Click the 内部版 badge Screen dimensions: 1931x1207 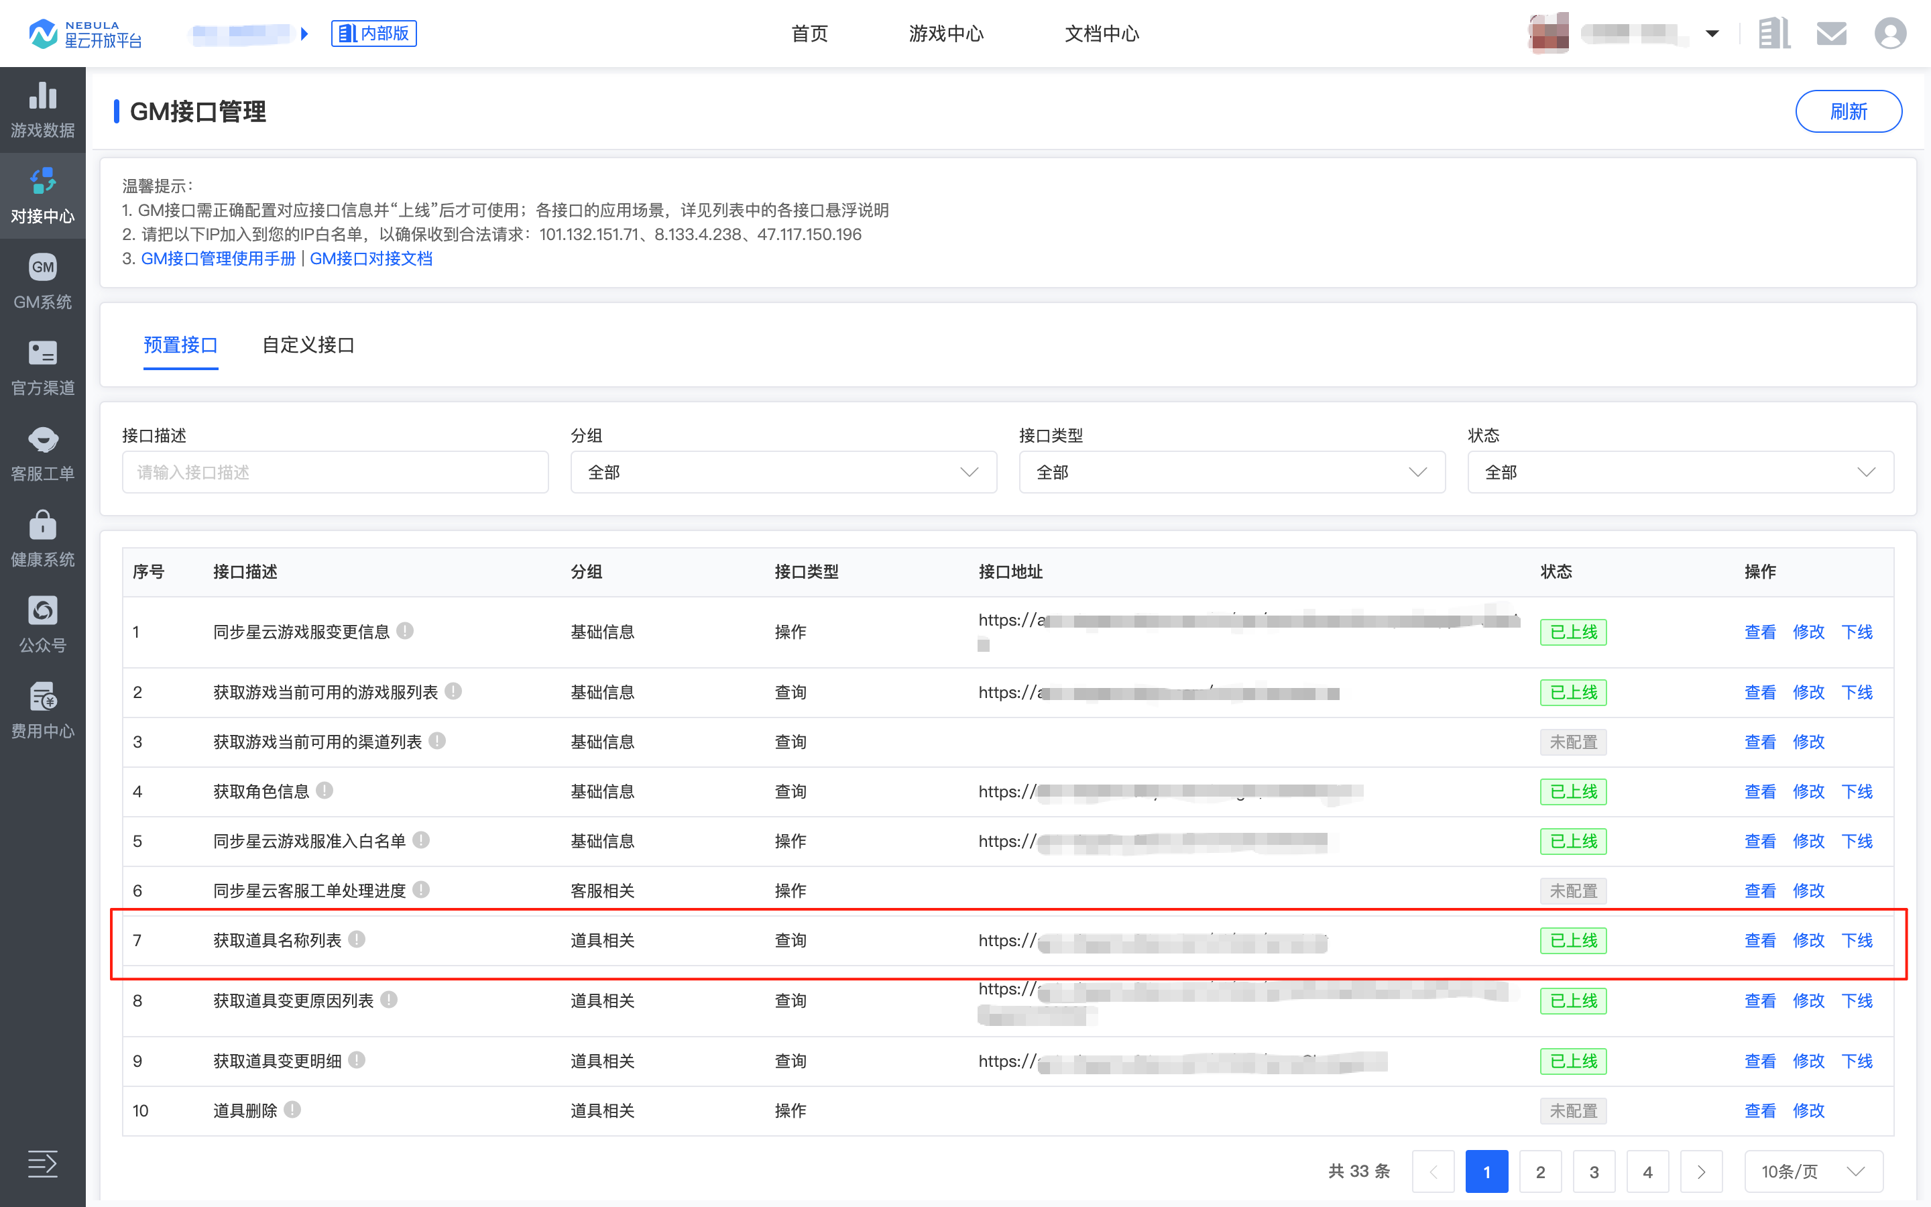374,34
